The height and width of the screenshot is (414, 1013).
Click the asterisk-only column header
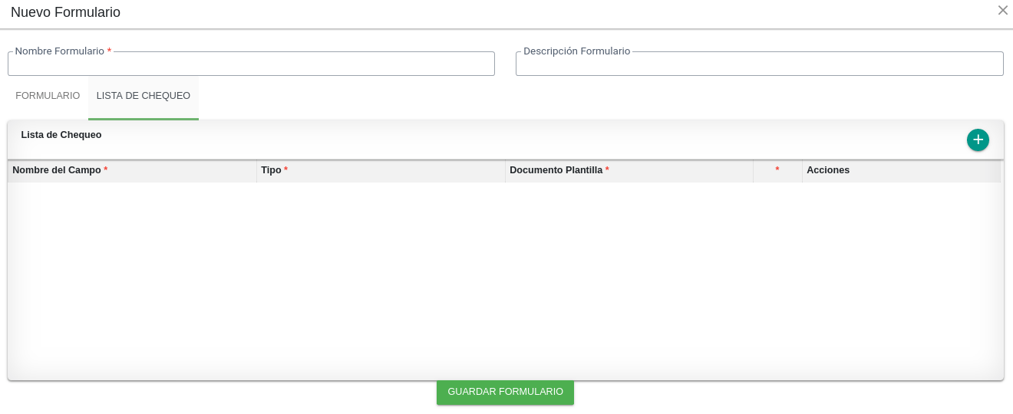pos(777,170)
